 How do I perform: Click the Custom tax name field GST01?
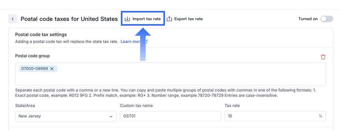click(170, 116)
